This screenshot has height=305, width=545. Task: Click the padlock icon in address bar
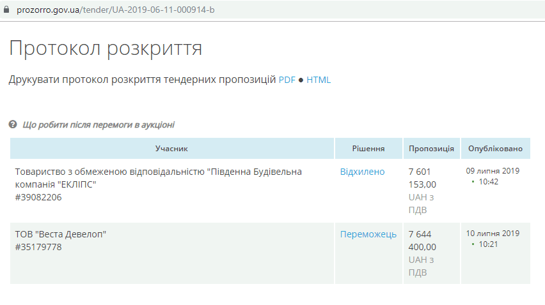6,10
